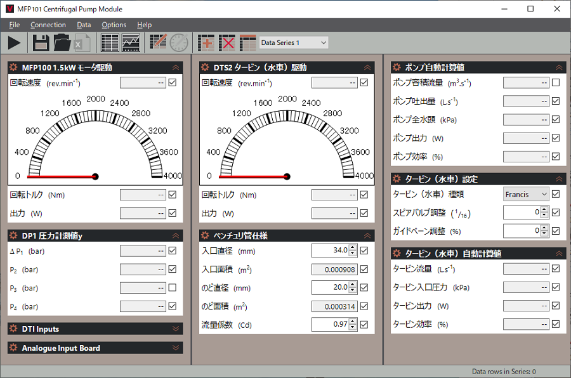The height and width of the screenshot is (378, 571).
Task: Click the series table configuration icon
Action: coord(248,43)
